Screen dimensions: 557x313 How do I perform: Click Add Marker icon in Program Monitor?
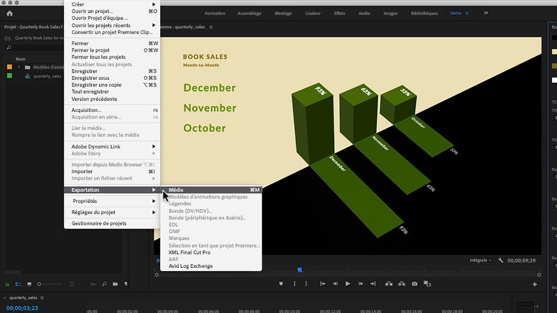[x=281, y=284]
